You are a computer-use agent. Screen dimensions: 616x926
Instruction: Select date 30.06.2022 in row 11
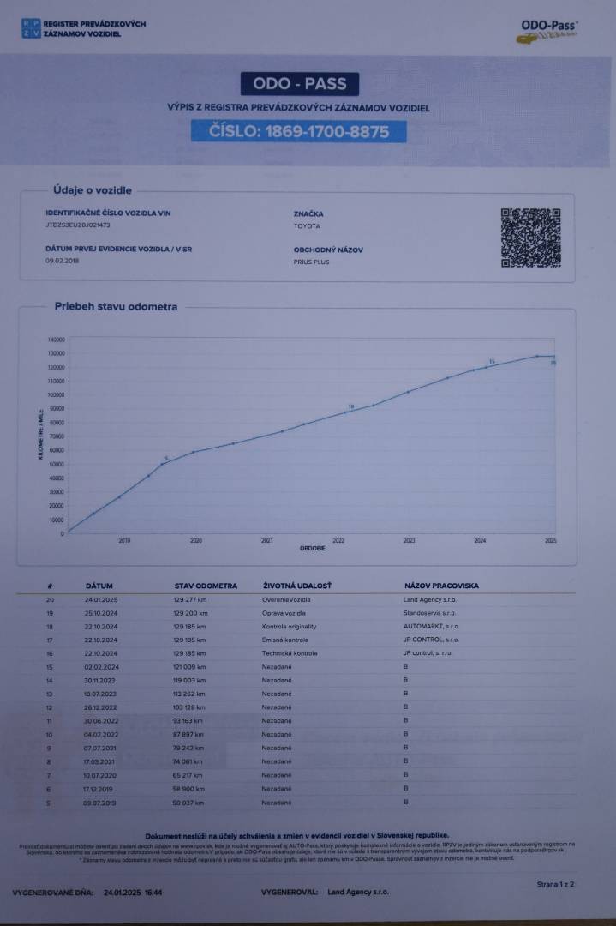click(101, 721)
